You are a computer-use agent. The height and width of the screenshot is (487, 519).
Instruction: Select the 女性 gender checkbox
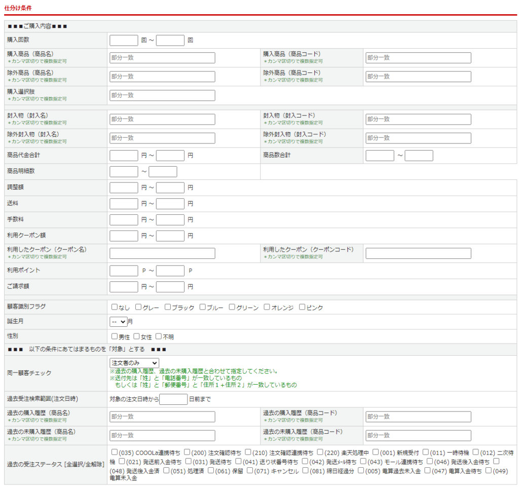tap(137, 336)
